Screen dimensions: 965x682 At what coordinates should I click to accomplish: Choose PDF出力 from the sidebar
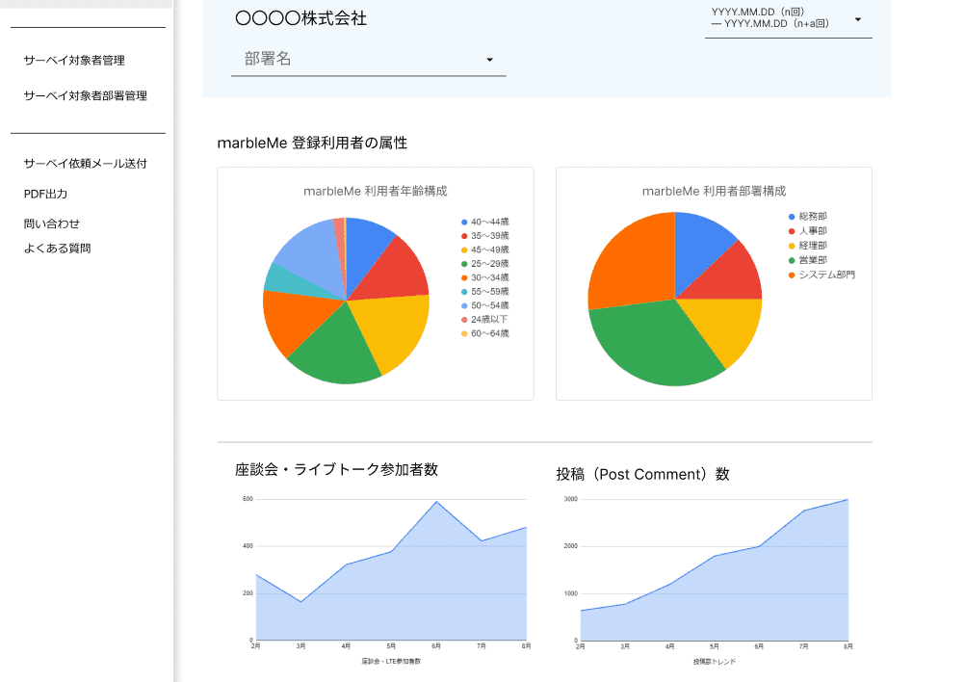pyautogui.click(x=45, y=194)
